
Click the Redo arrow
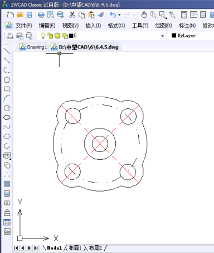pos(127,15)
